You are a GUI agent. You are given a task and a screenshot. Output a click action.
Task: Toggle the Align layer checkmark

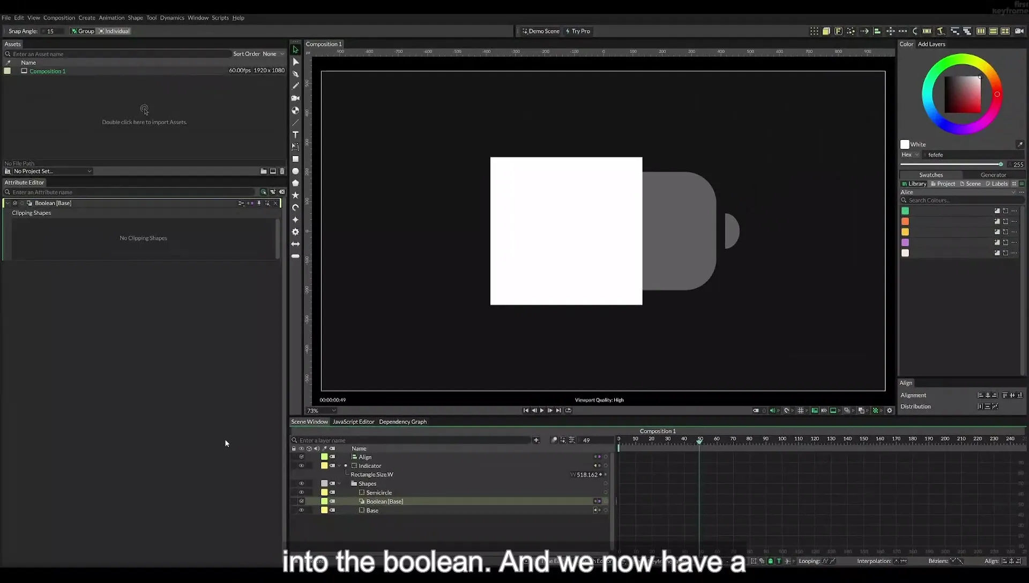(x=301, y=457)
